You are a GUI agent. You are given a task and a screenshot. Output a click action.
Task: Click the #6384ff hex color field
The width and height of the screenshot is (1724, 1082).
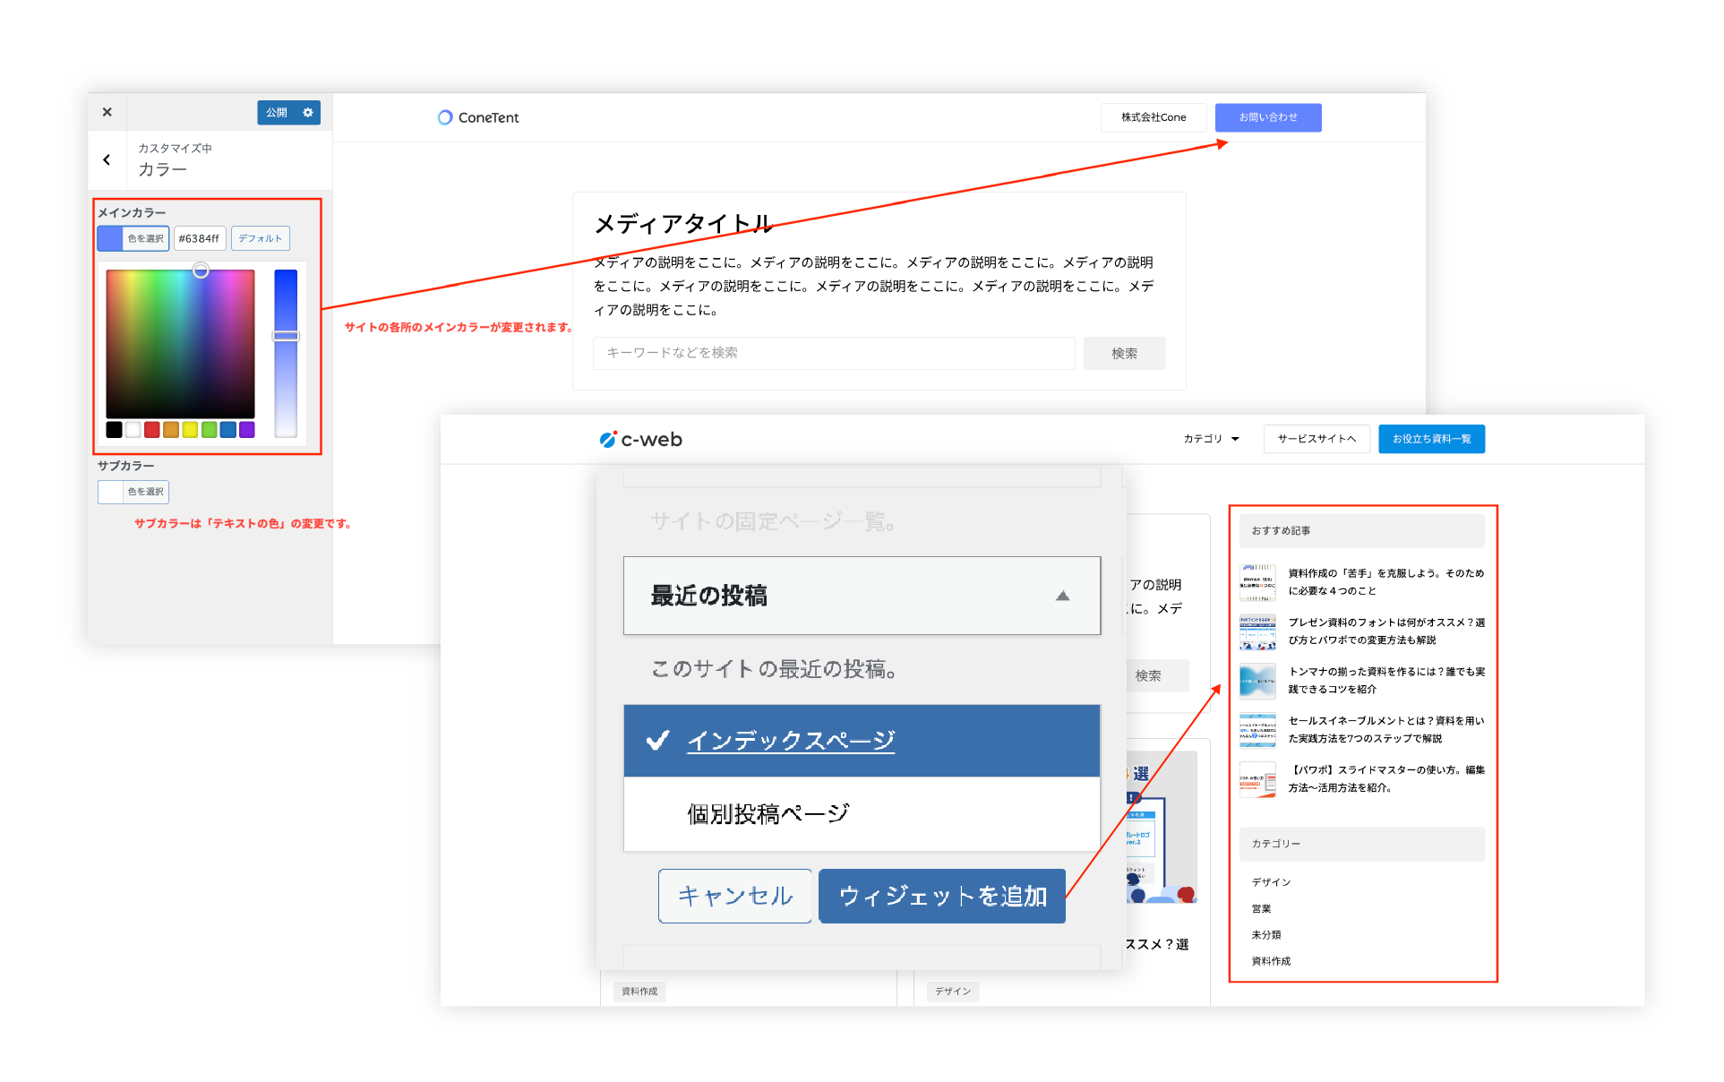click(199, 238)
